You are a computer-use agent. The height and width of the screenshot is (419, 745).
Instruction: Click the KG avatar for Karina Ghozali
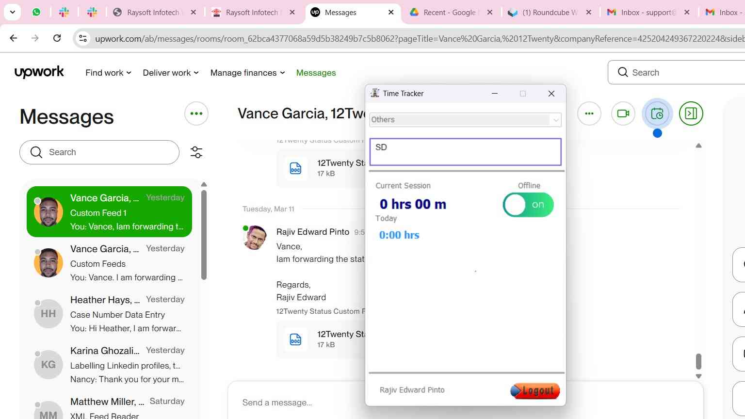point(48,365)
